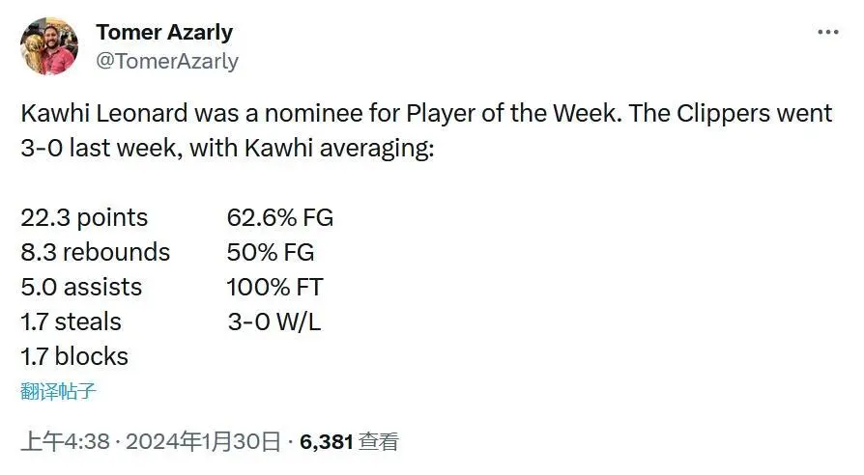The image size is (864, 475).
Task: Select the 100% FT stat text
Action: (x=275, y=288)
